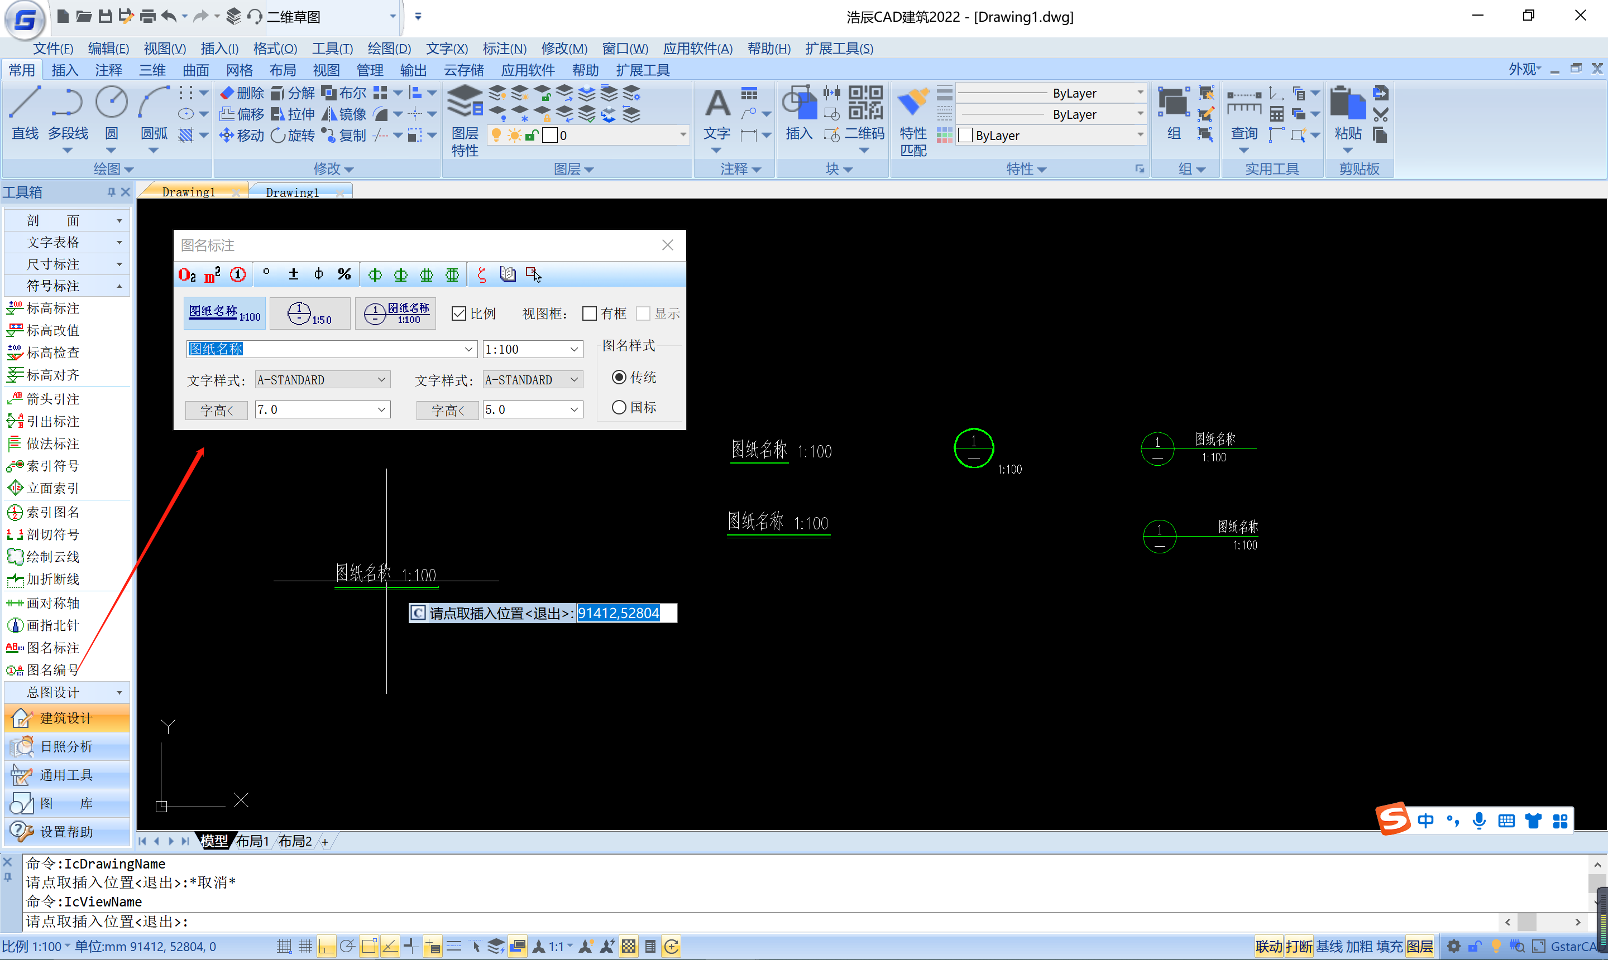This screenshot has width=1608, height=960.
Task: Expand the 7.0 text height dropdown
Action: 381,409
